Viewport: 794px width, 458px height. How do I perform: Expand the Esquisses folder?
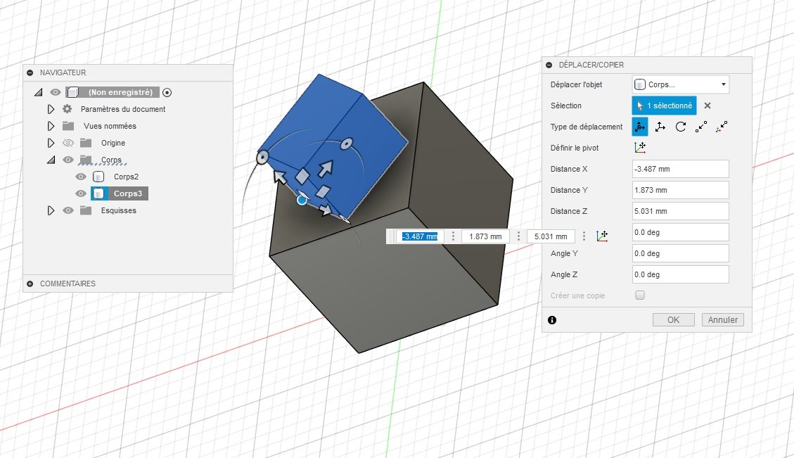coord(51,210)
